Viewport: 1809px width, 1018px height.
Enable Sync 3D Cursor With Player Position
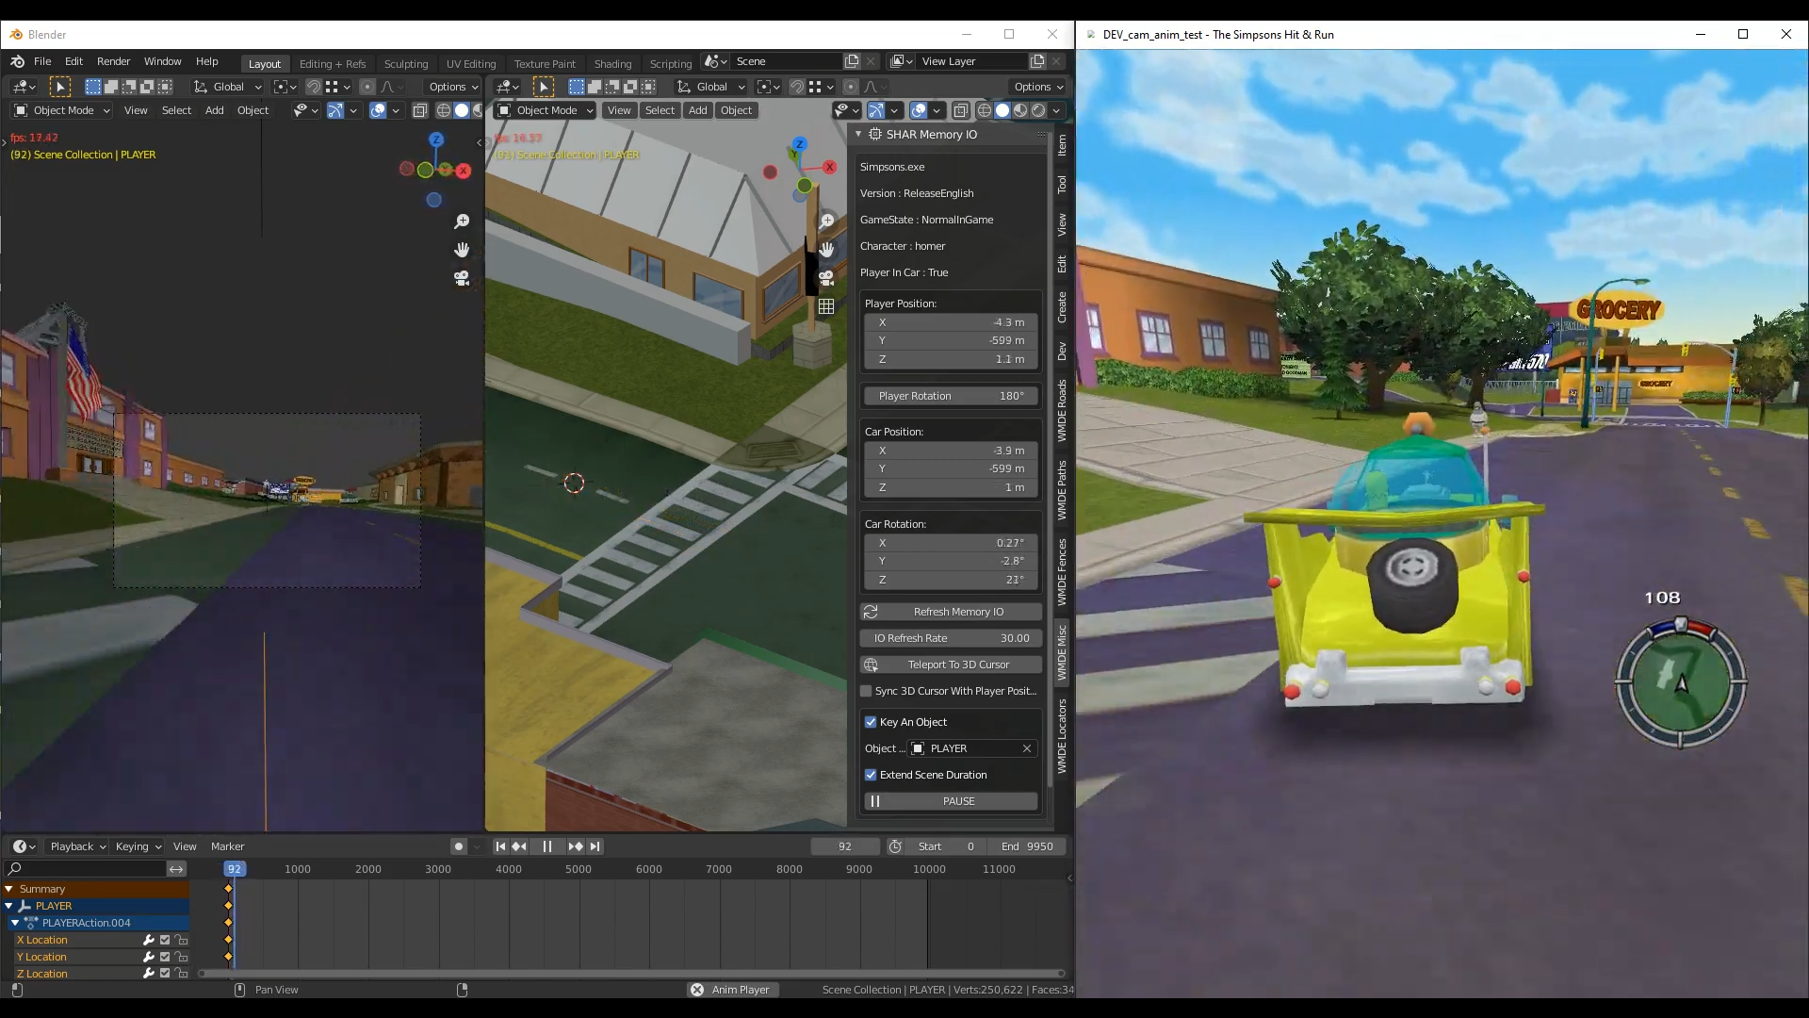click(866, 691)
